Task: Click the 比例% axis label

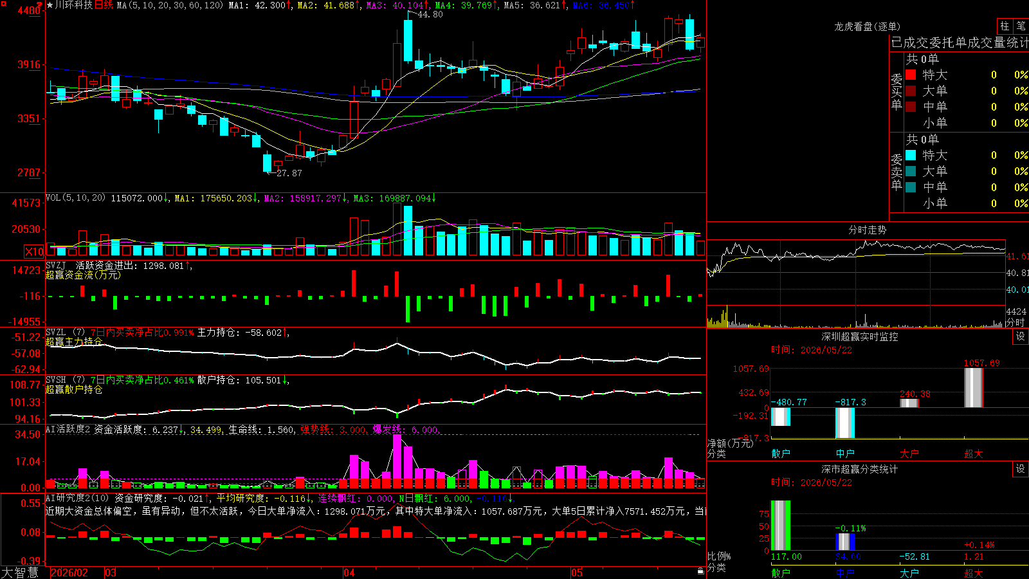Action: click(719, 556)
